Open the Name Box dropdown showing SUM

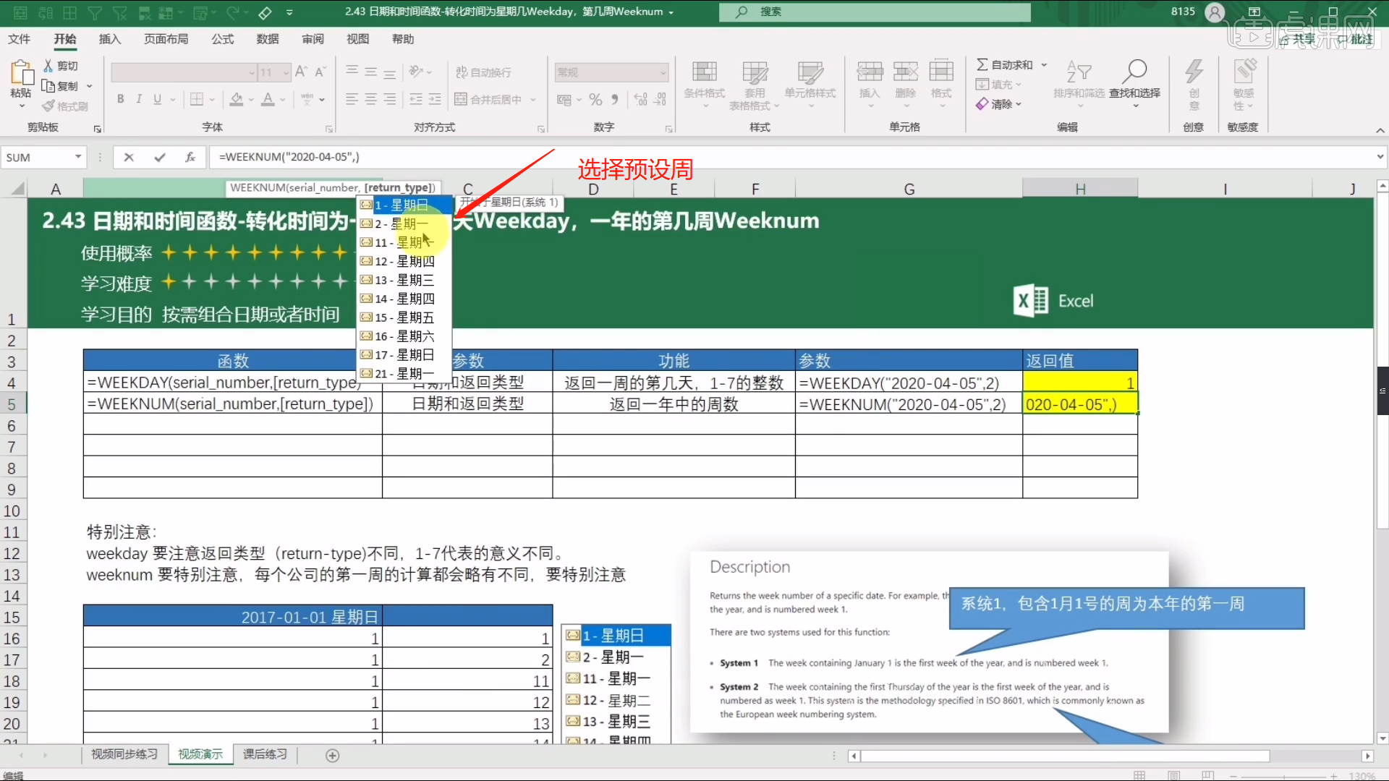pyautogui.click(x=78, y=157)
